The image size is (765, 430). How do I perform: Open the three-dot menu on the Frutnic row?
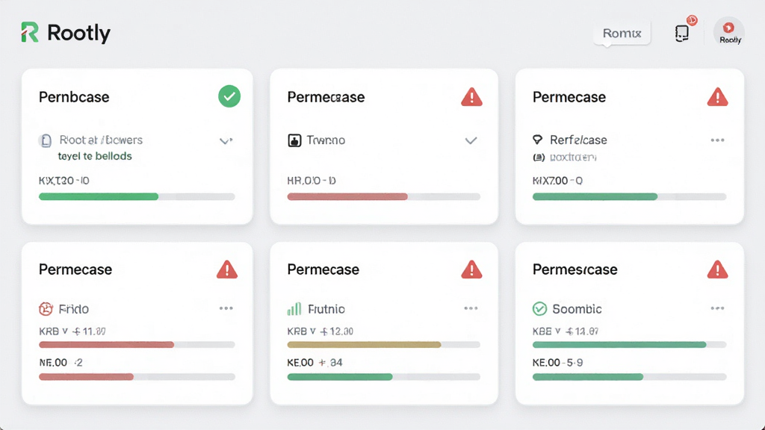click(471, 308)
